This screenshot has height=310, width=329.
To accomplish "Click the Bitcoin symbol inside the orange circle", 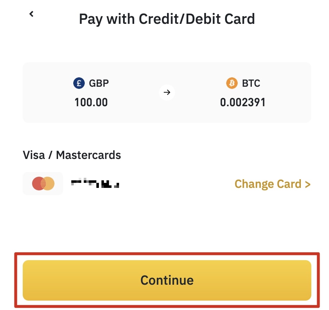I will coord(232,83).
